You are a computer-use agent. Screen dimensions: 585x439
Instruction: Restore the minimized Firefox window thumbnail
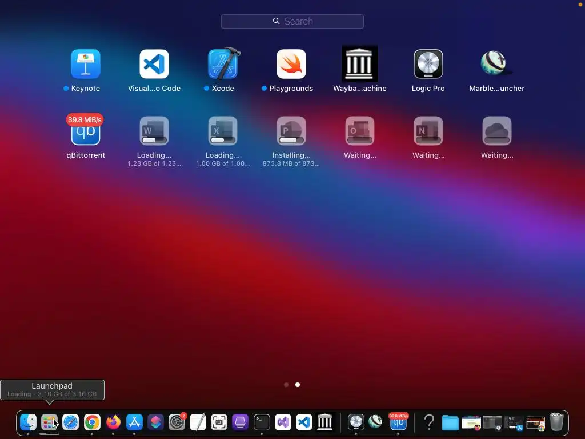pos(471,422)
